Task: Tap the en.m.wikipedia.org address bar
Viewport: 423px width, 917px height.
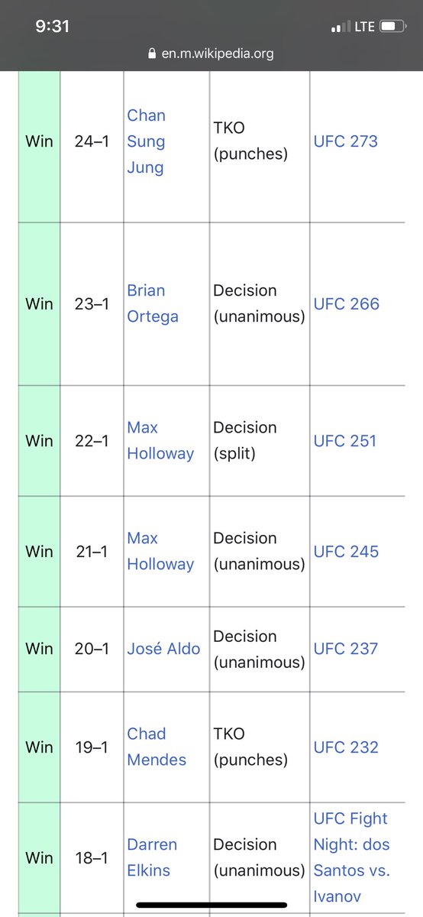Action: click(211, 53)
